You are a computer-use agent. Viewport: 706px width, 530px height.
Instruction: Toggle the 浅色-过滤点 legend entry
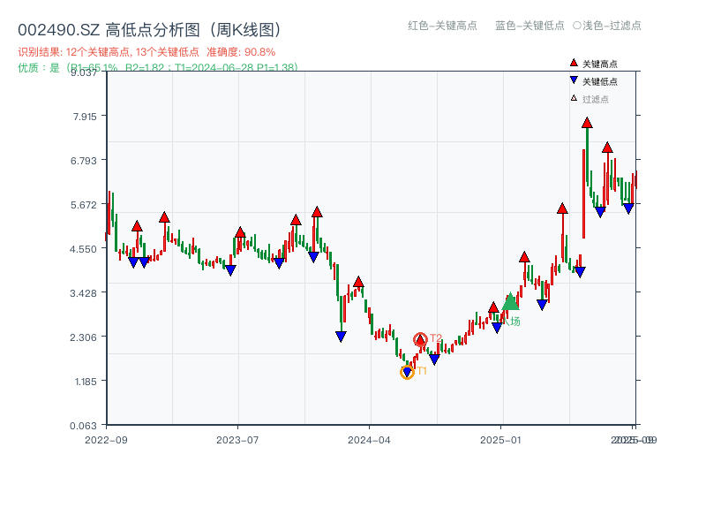(x=609, y=26)
